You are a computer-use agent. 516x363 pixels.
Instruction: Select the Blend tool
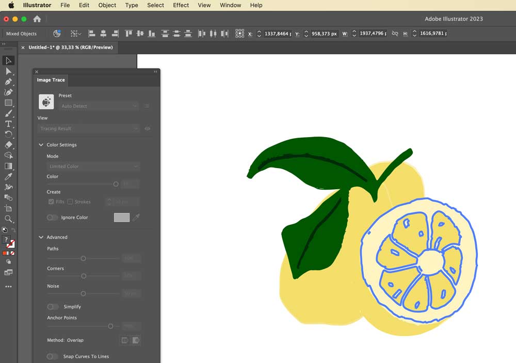(9, 197)
